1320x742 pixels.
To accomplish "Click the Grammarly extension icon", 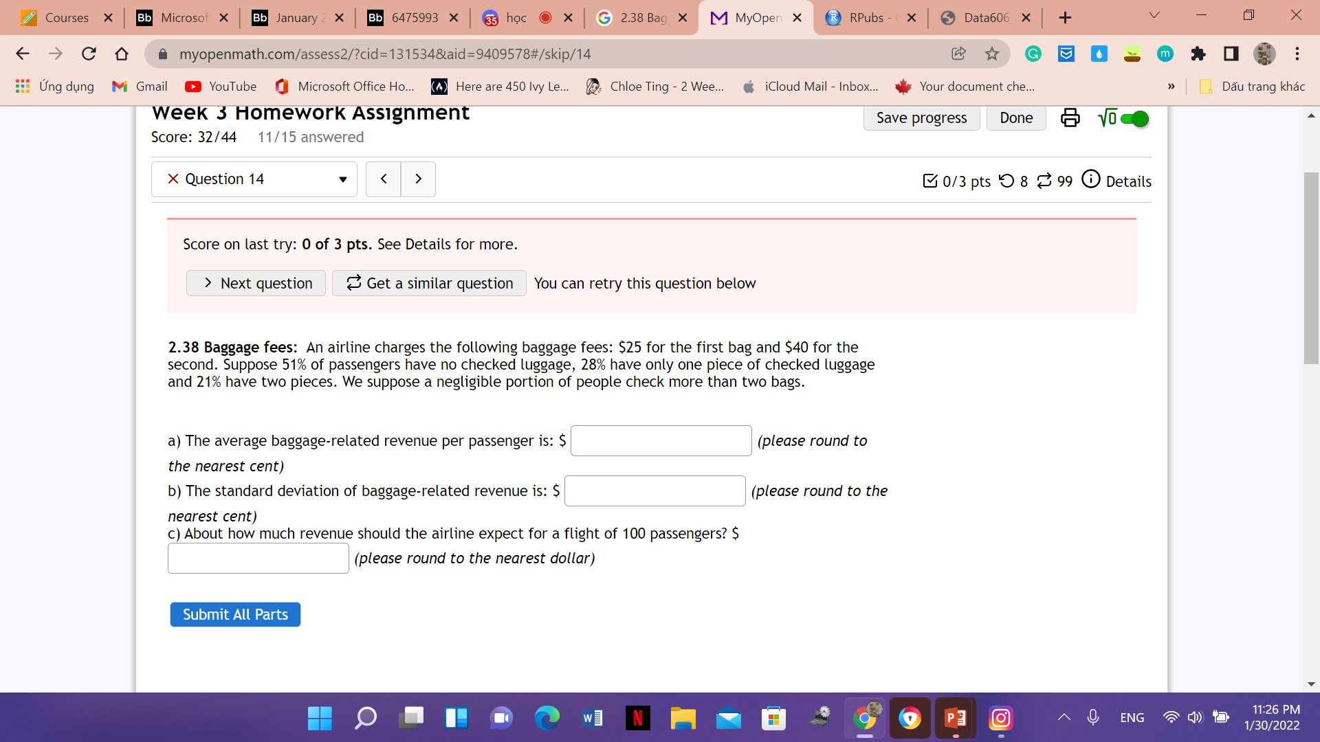I will 1033,54.
